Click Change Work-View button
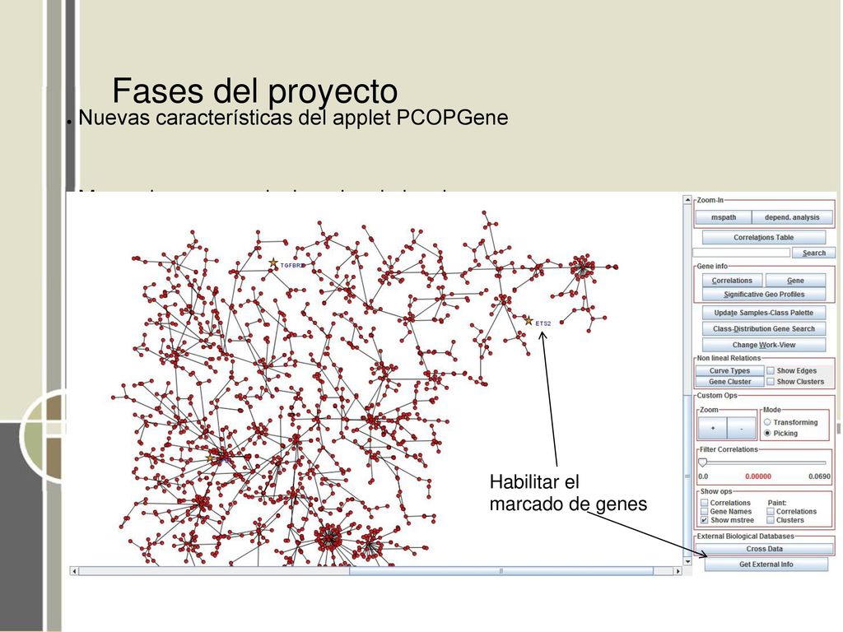 click(x=763, y=345)
